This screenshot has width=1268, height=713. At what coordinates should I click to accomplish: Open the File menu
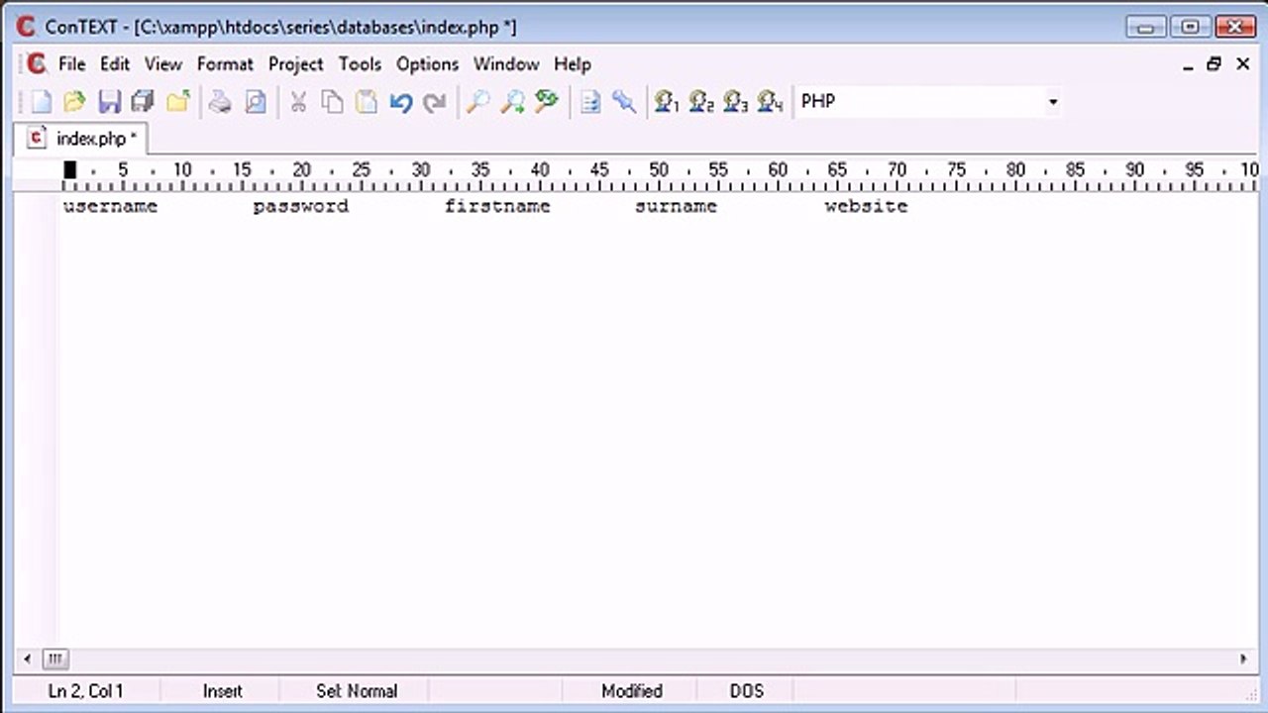72,63
